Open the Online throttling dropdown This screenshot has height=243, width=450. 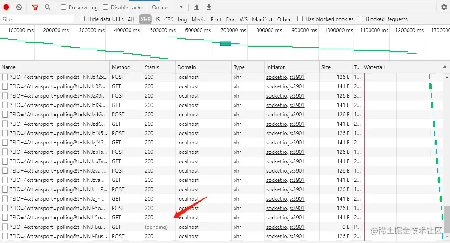point(168,8)
